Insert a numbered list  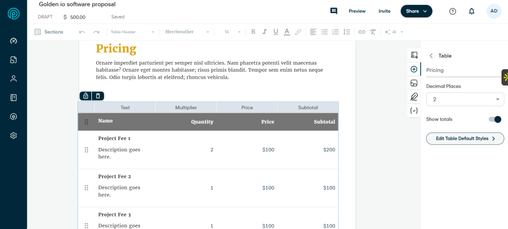pyautogui.click(x=336, y=32)
